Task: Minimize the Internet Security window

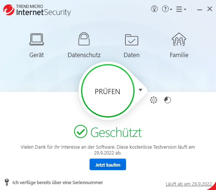Action: tap(199, 10)
